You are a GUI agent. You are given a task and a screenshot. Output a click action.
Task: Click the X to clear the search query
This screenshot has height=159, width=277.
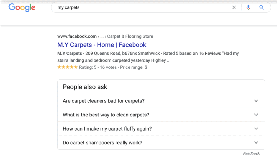tap(234, 7)
